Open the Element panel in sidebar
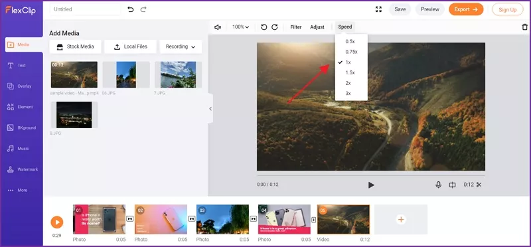531x247 pixels. (20, 107)
